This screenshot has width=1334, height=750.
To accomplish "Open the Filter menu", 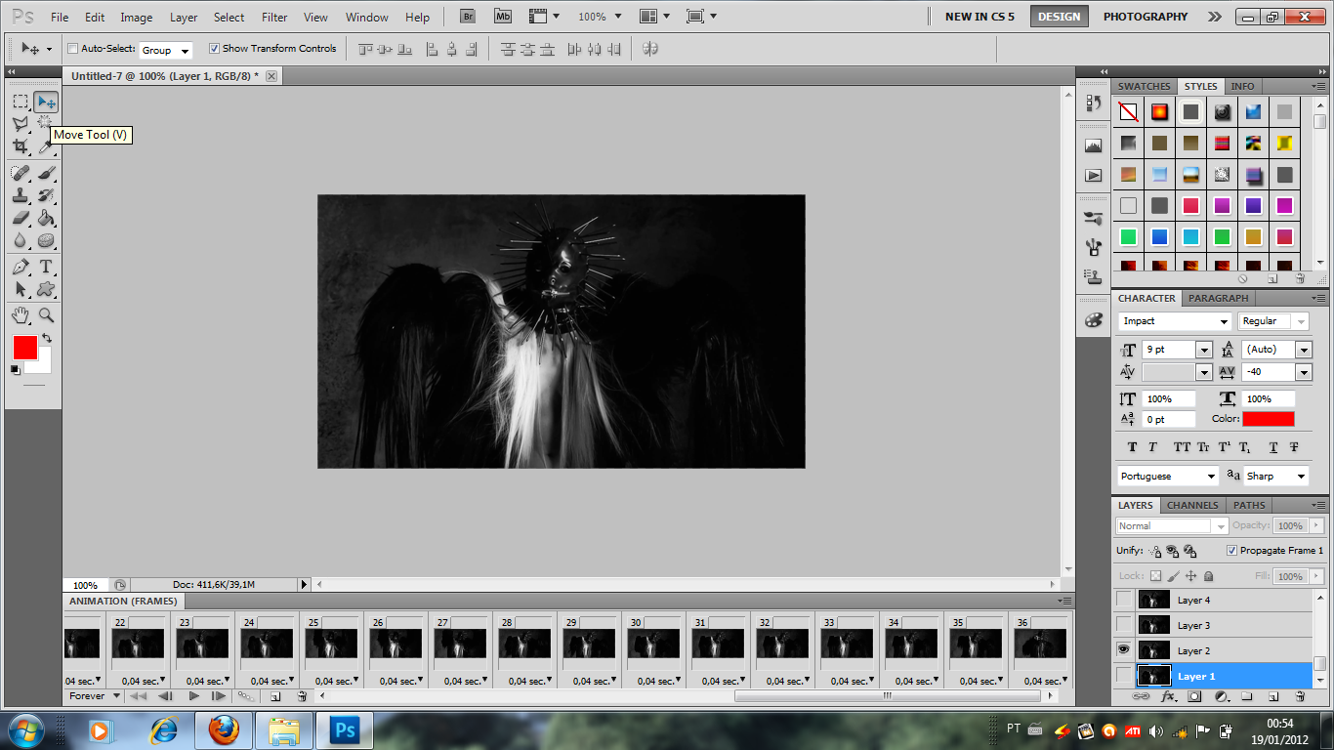I will [x=275, y=18].
